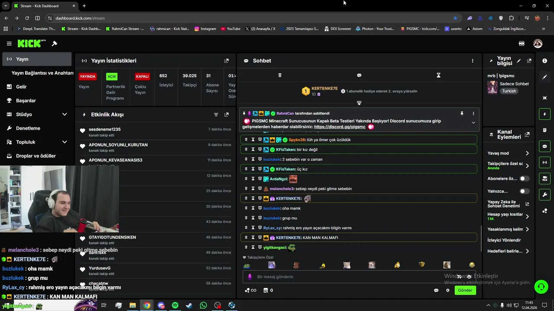Open the Sohbet panel three-dot menu
The height and width of the screenshot is (311, 554).
click(473, 61)
